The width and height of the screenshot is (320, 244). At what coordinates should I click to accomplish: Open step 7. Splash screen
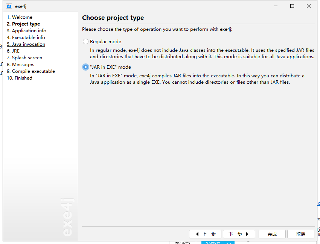pyautogui.click(x=24, y=57)
